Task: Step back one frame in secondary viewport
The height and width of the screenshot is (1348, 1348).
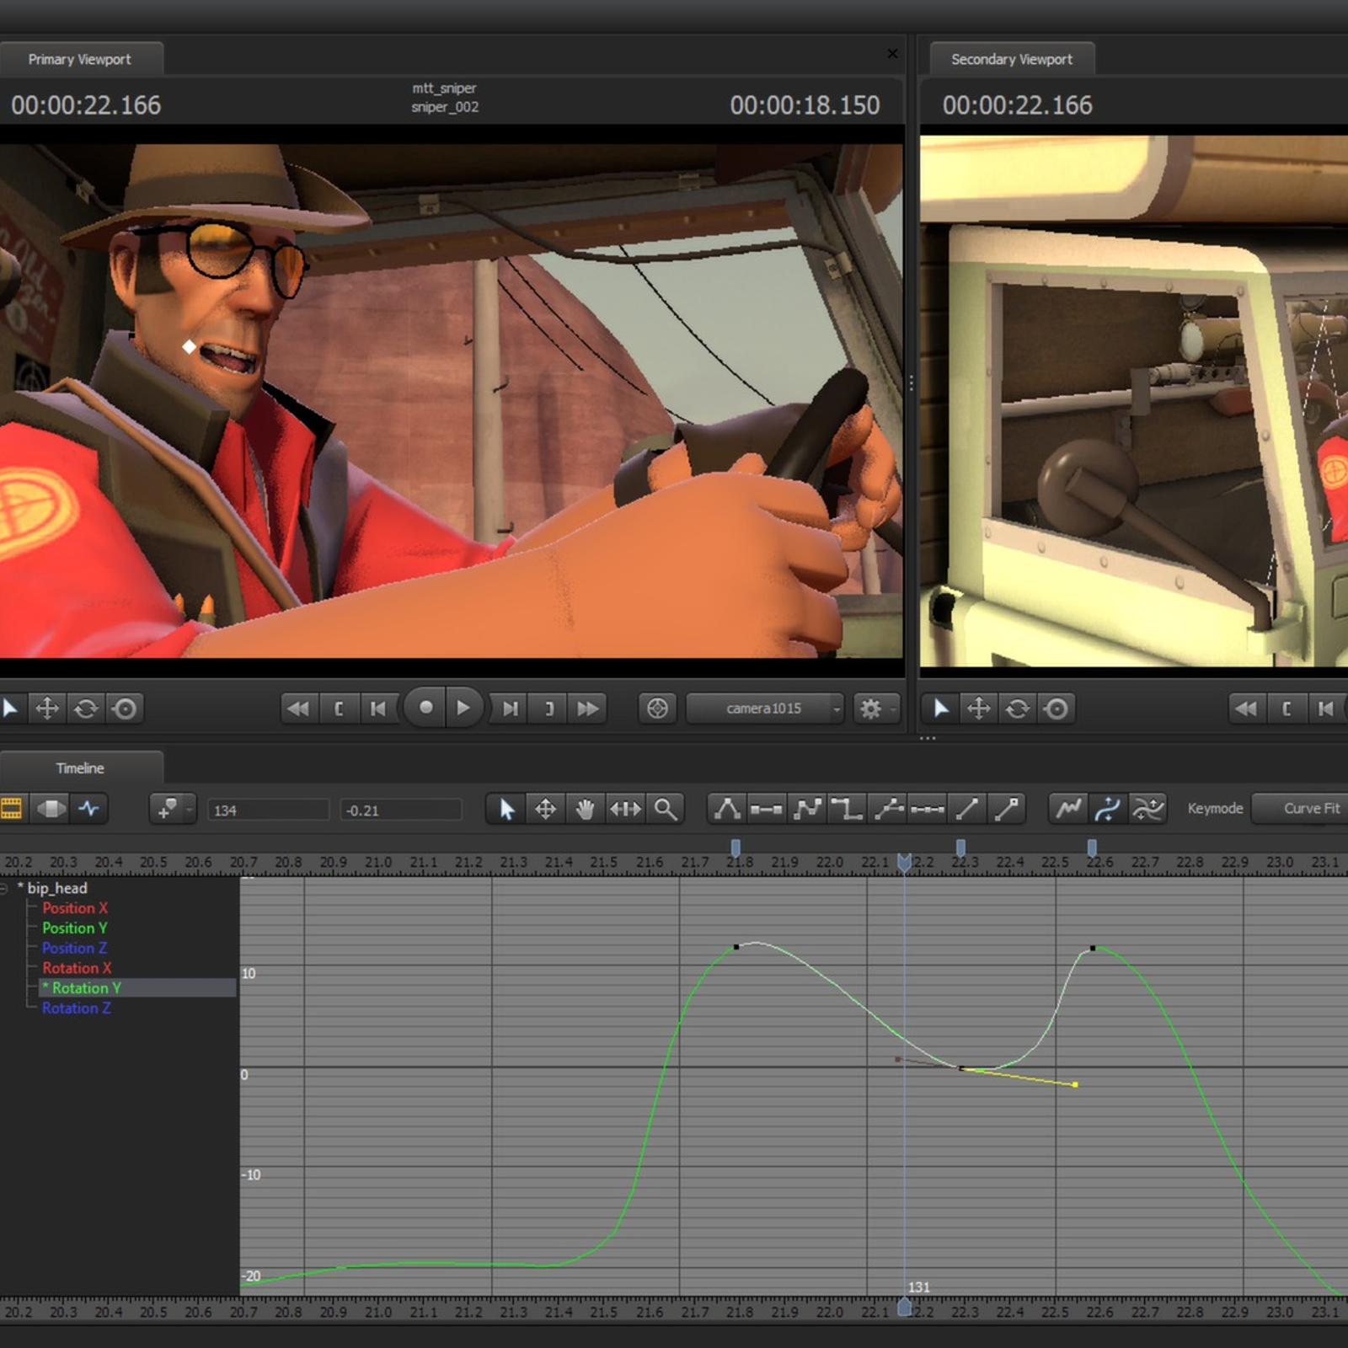Action: (x=1327, y=709)
